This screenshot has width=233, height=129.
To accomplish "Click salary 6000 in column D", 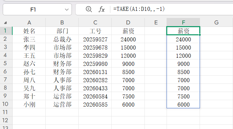I will (128, 105).
